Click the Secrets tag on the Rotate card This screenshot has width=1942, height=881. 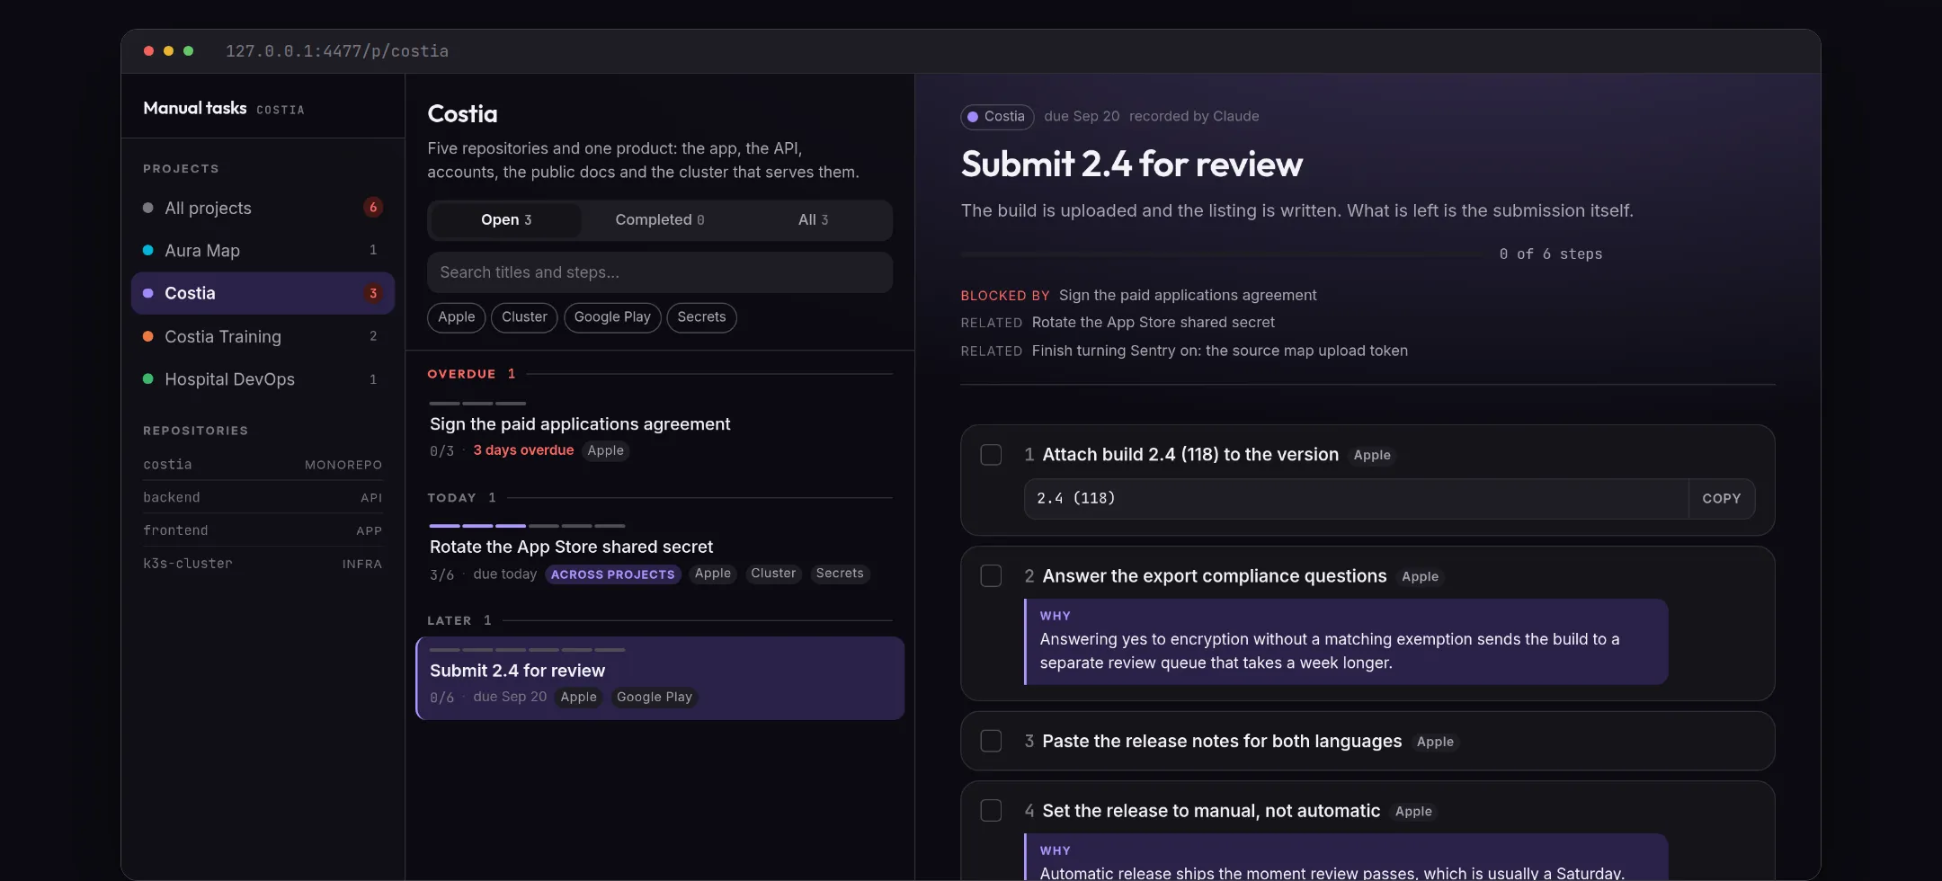[840, 574]
